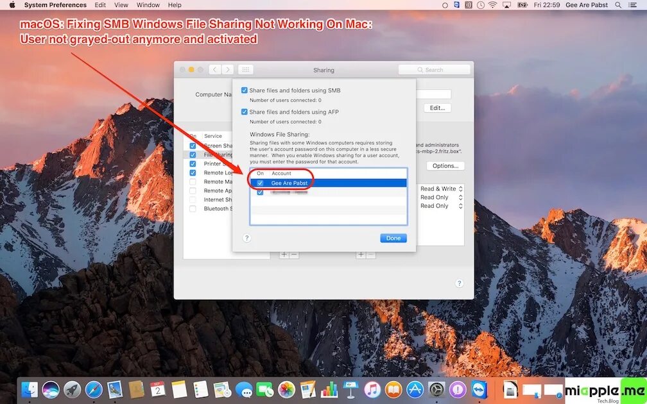Click the Options… button
This screenshot has height=404, width=647.
click(x=445, y=165)
